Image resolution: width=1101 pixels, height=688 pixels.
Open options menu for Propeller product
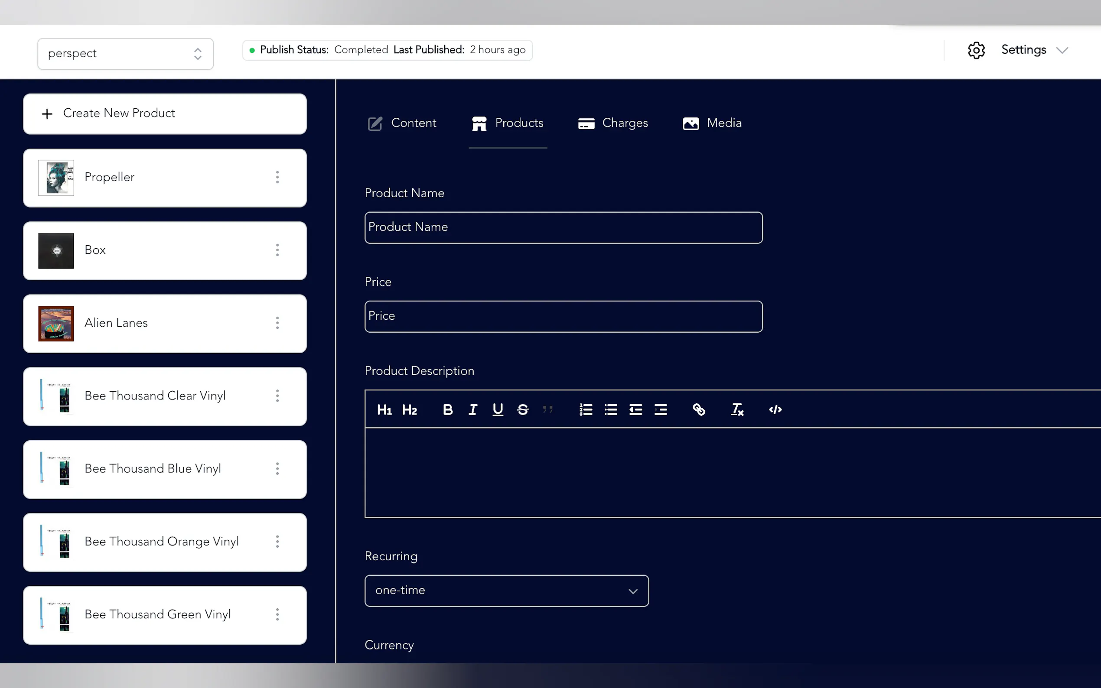[277, 178]
